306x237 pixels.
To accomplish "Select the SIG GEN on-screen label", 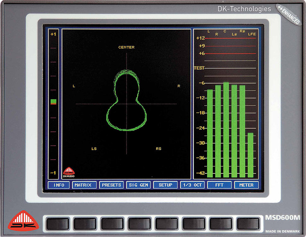I will pos(138,185).
